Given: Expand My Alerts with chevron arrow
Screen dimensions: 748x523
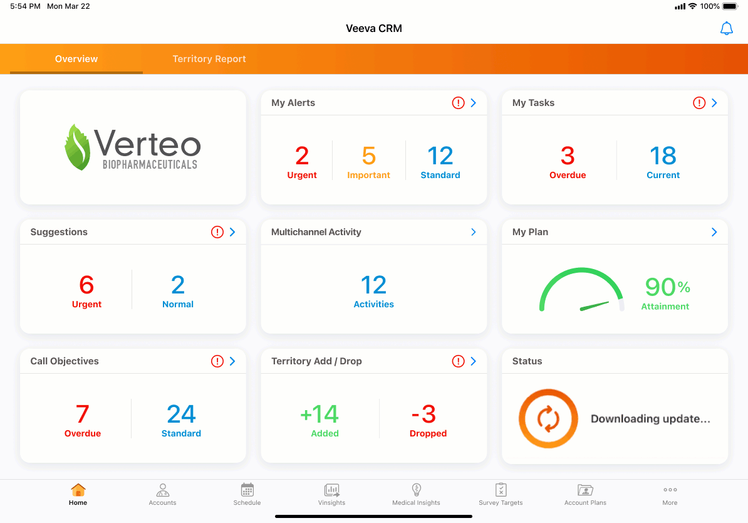Looking at the screenshot, I should tap(474, 103).
